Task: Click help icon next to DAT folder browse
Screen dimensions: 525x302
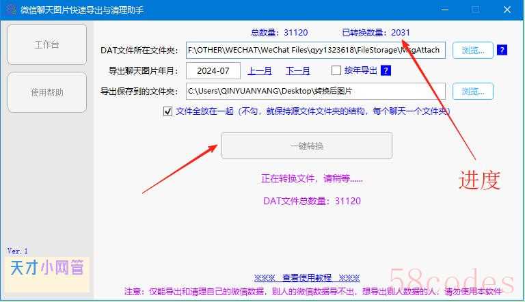Action: (x=502, y=51)
